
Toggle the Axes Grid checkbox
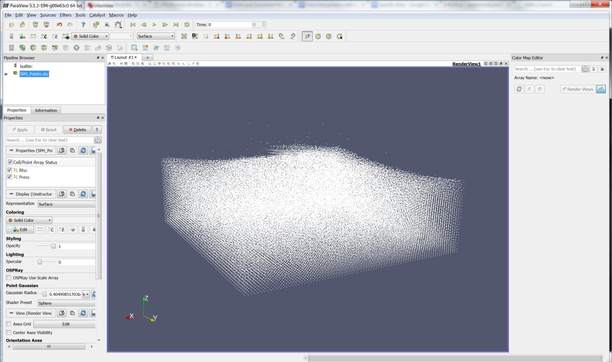coord(8,324)
